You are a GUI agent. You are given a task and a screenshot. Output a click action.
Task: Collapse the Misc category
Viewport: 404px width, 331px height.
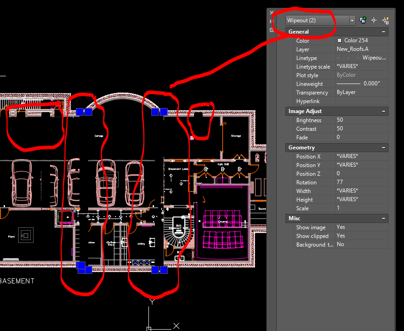[384, 218]
